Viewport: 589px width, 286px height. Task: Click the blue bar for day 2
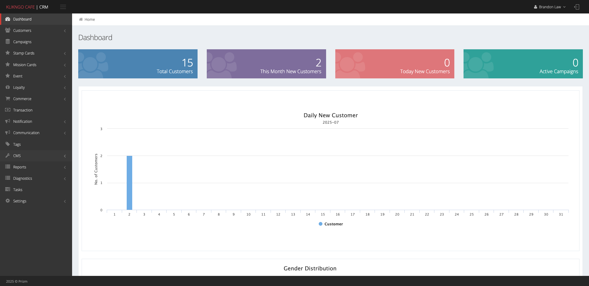[x=129, y=183]
